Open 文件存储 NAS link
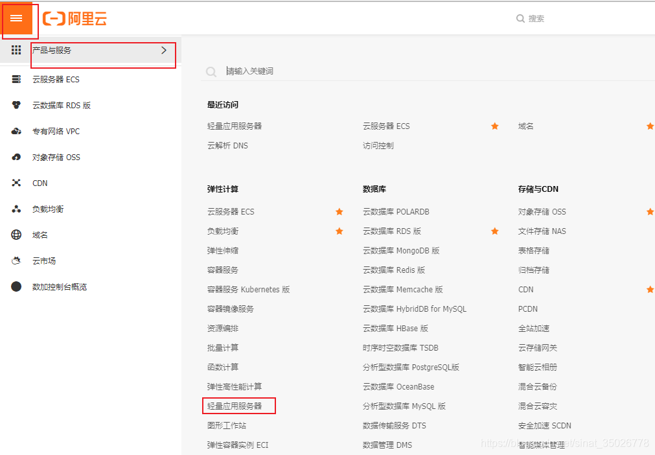 (542, 231)
